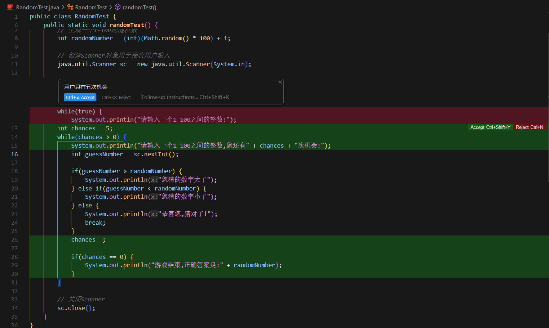Click the RandomTest class symbol icon

tap(70, 7)
